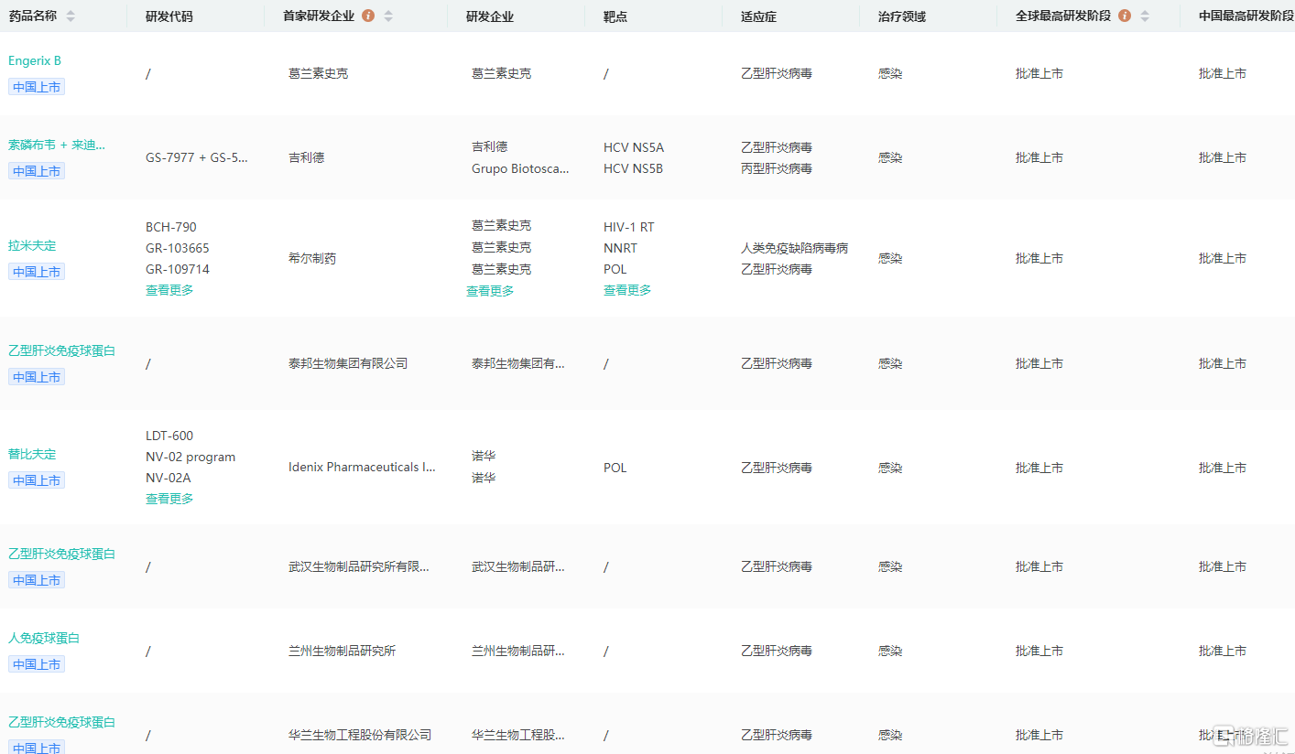This screenshot has height=754, width=1295.
Task: Select the HCV NS5A target
Action: point(634,147)
